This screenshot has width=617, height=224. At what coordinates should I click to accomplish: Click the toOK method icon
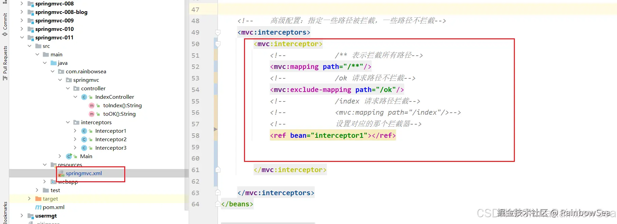tap(92, 114)
